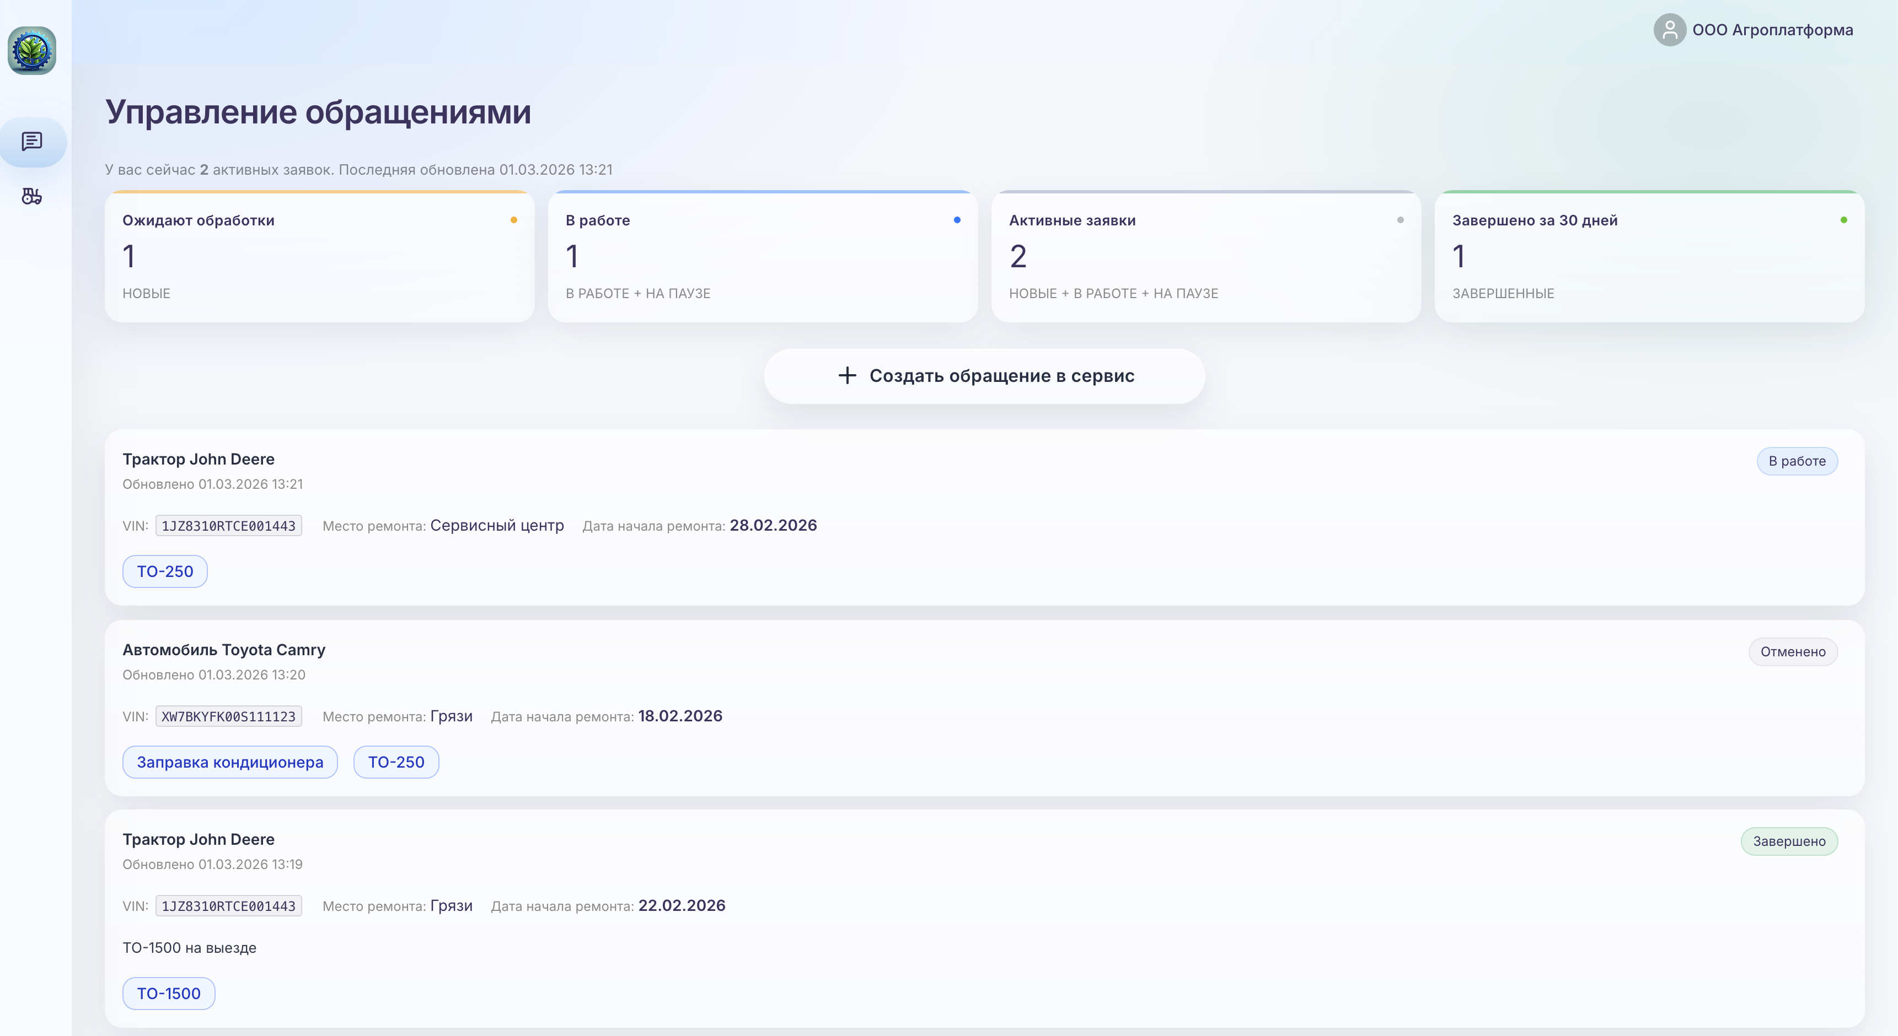Select the Заправка кондиционера tag
Image resolution: width=1898 pixels, height=1036 pixels.
pyautogui.click(x=230, y=762)
